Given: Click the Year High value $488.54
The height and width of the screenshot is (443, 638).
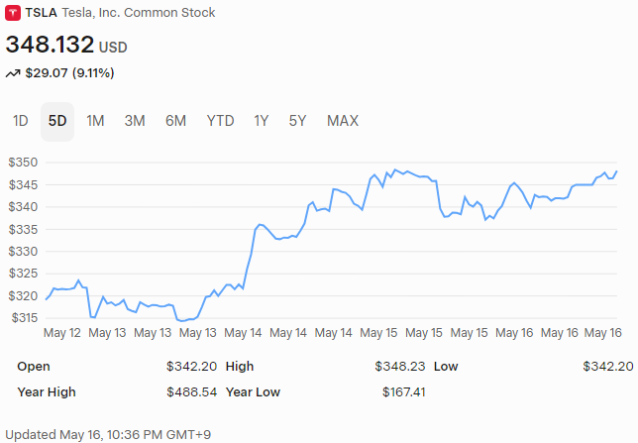Looking at the screenshot, I should tap(191, 391).
